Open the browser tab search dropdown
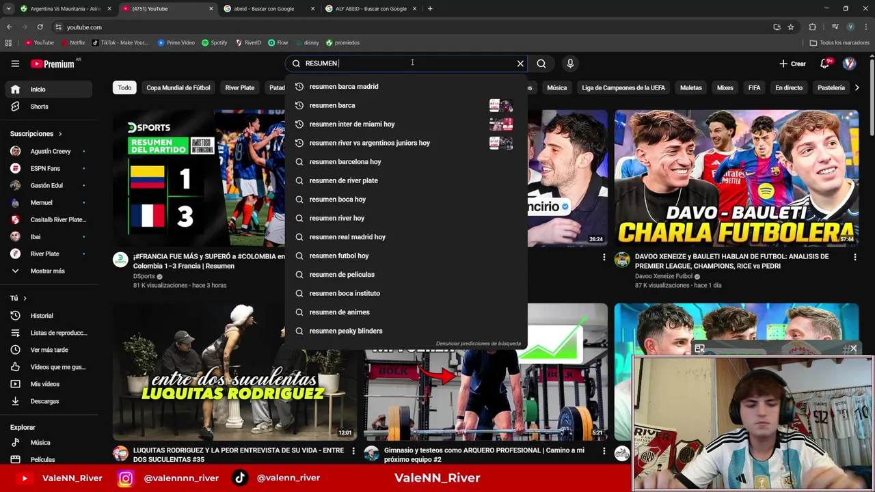This screenshot has width=875, height=492. click(x=8, y=9)
